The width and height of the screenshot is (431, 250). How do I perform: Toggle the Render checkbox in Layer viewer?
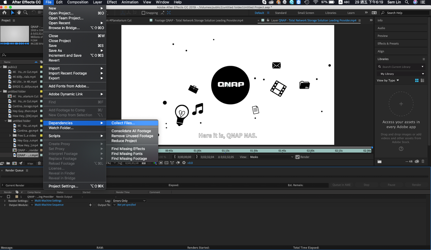click(x=297, y=157)
